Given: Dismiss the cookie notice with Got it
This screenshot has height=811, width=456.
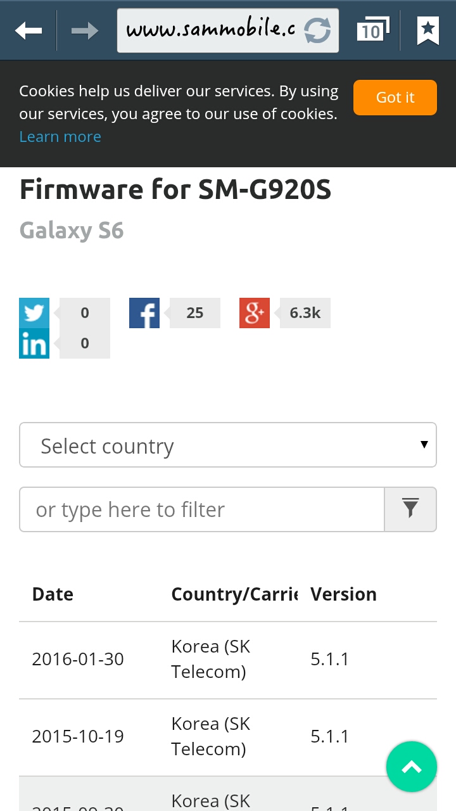Looking at the screenshot, I should click(395, 98).
